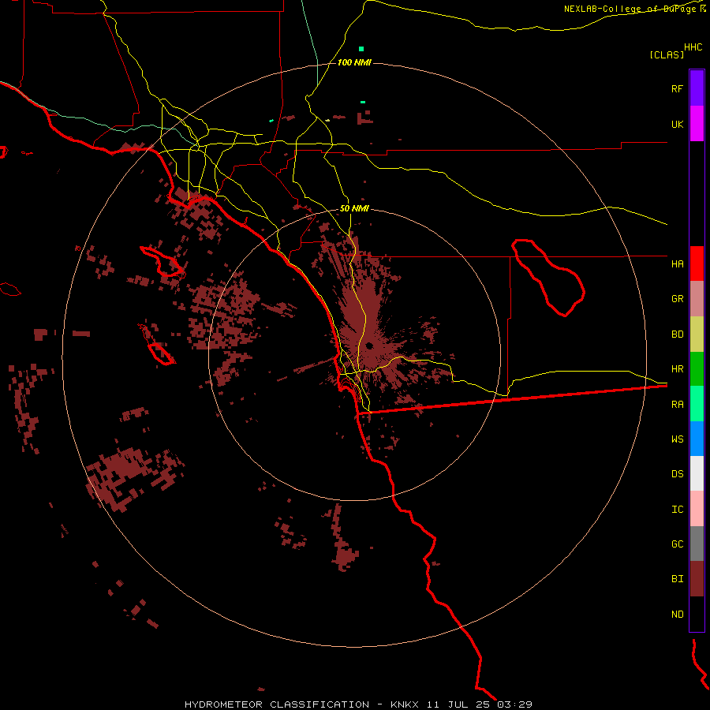Click the radar site center dot
The height and width of the screenshot is (710, 710).
(x=369, y=346)
